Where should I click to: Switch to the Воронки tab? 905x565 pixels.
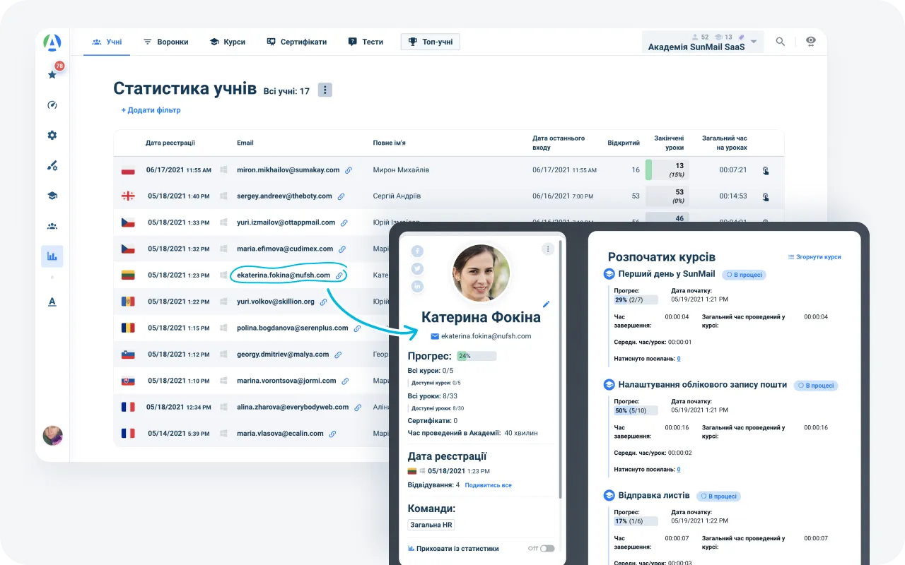pyautogui.click(x=166, y=42)
